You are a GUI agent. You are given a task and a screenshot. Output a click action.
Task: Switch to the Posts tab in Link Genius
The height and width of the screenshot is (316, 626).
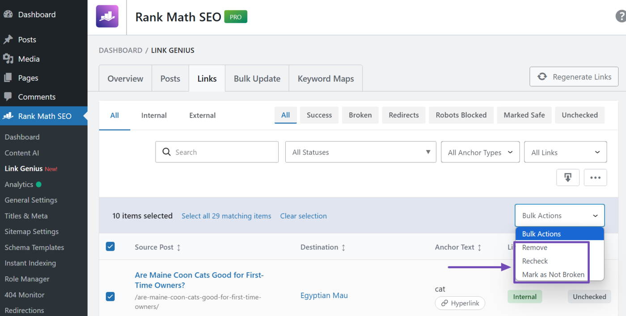tap(170, 79)
